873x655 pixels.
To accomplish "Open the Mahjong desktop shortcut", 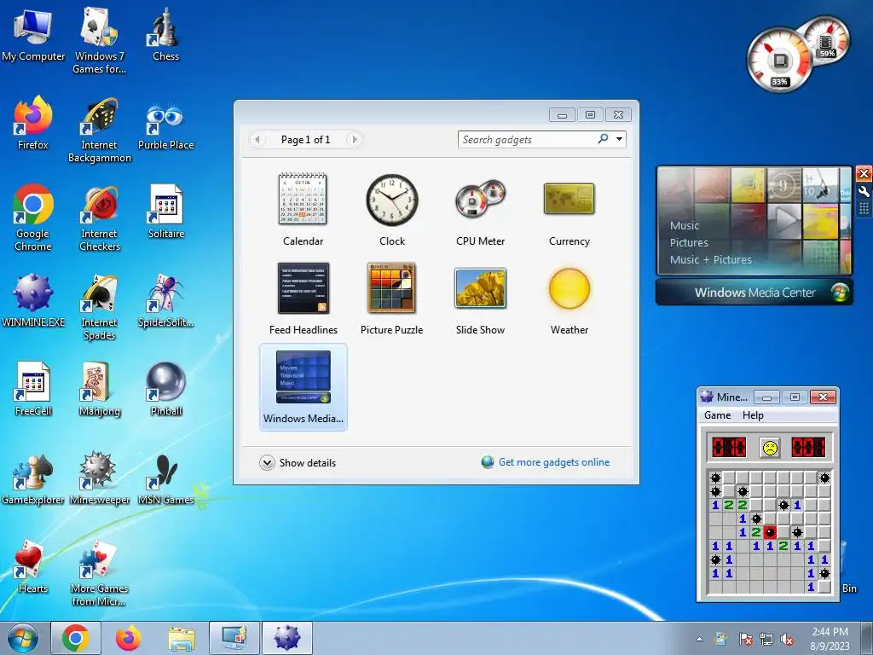I will pyautogui.click(x=99, y=389).
